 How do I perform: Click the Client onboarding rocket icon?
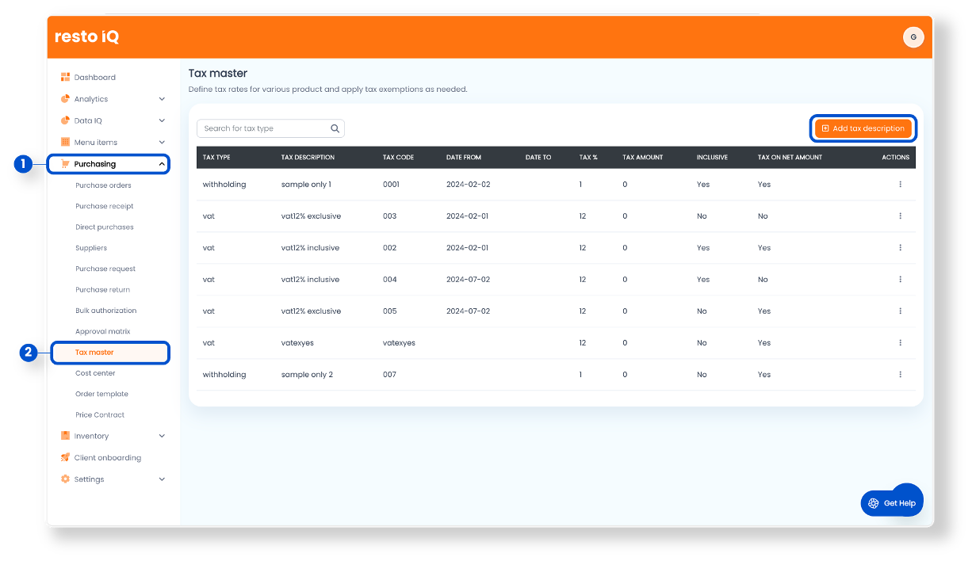click(x=66, y=457)
